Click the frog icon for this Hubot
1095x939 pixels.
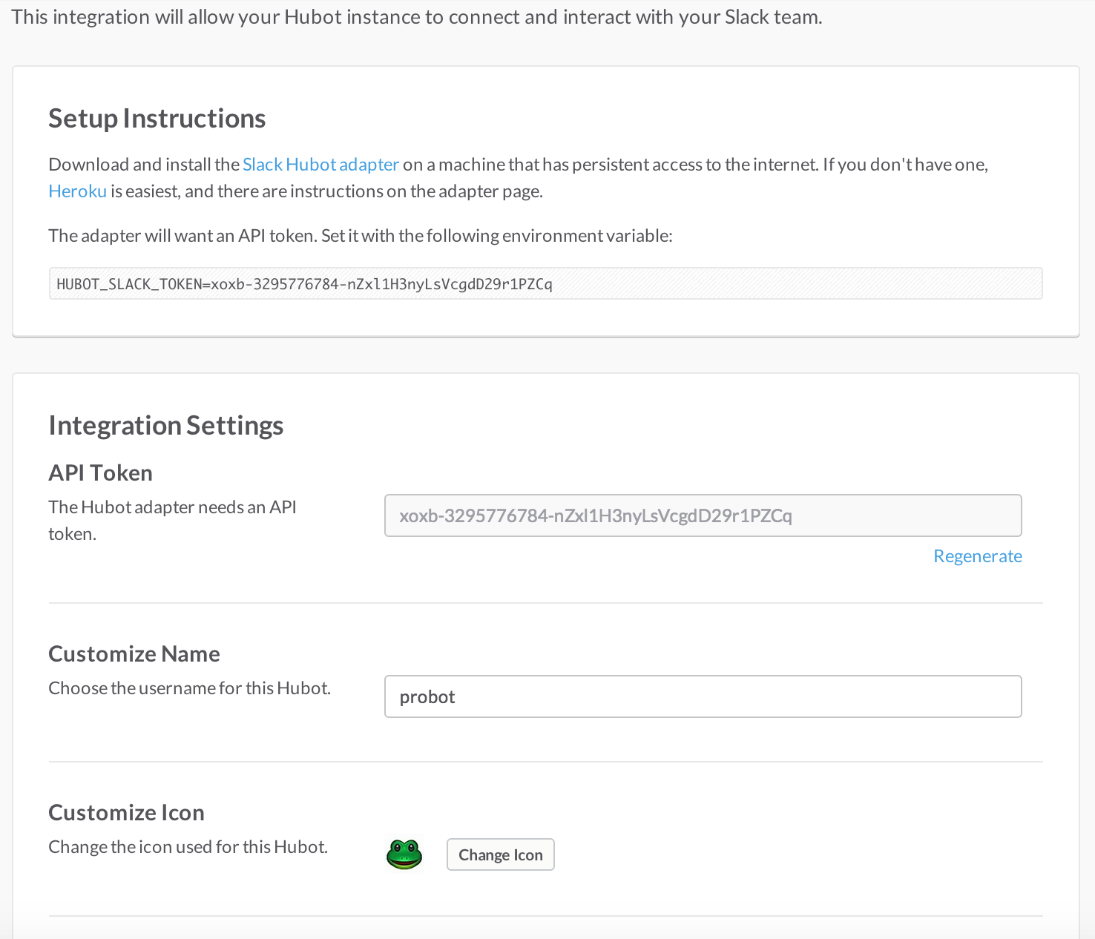click(x=404, y=854)
